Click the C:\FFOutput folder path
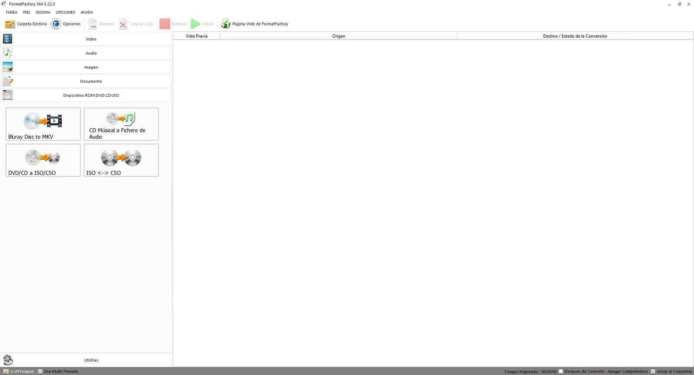The image size is (694, 375). [x=22, y=372]
